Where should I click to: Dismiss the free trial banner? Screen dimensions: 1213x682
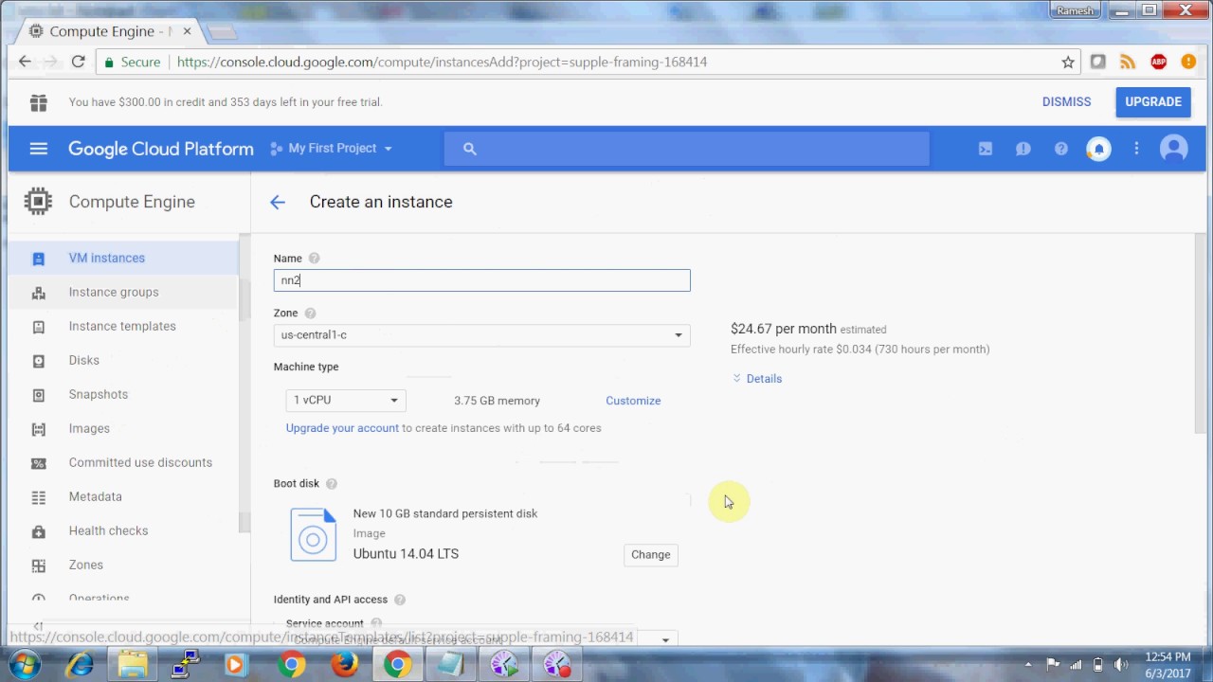[x=1066, y=102]
